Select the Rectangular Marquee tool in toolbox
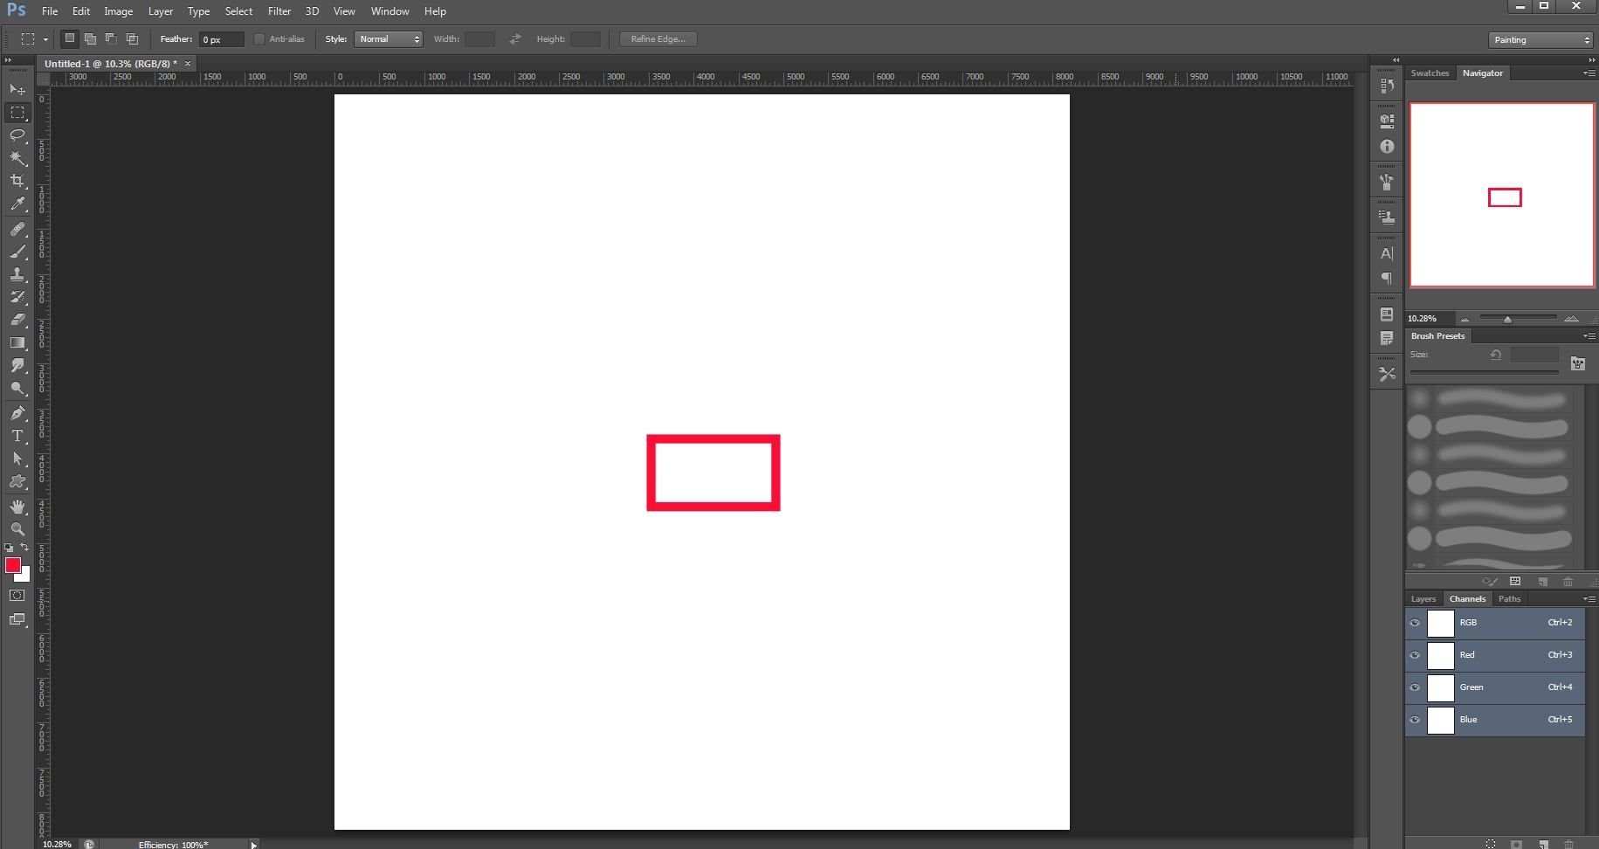The width and height of the screenshot is (1599, 849). [17, 113]
